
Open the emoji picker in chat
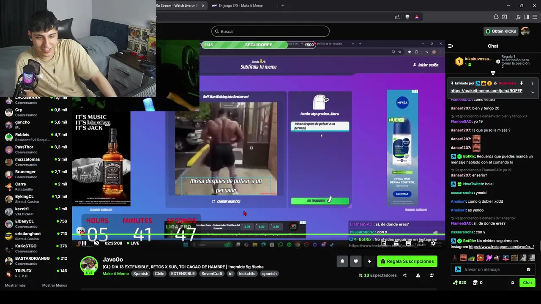tap(528, 269)
